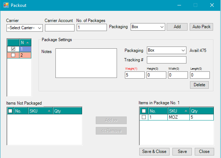221x158 pixels.
Task: Focus the Notes text area
Action: point(86,63)
